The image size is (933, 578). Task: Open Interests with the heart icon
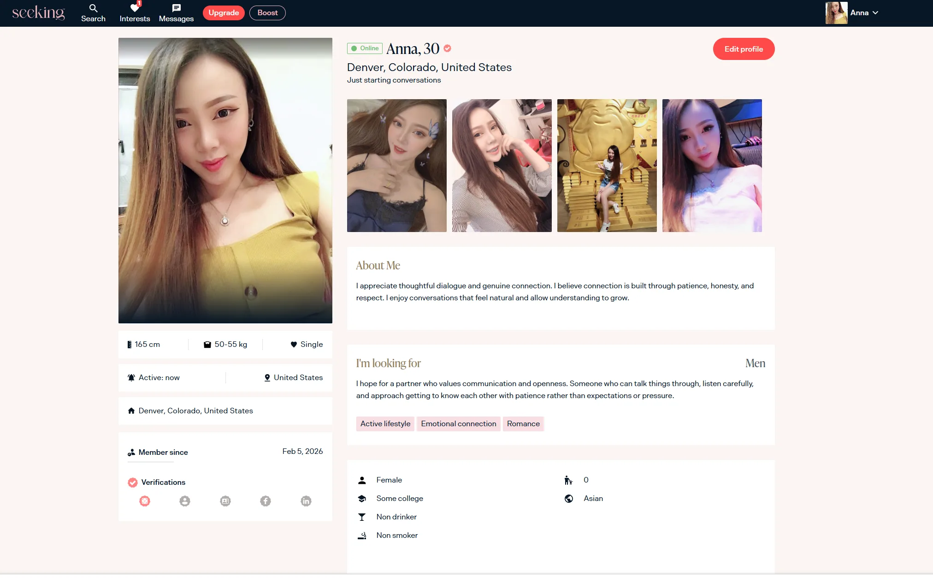point(135,13)
